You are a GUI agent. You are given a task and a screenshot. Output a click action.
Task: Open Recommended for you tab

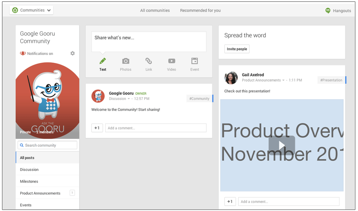point(200,10)
